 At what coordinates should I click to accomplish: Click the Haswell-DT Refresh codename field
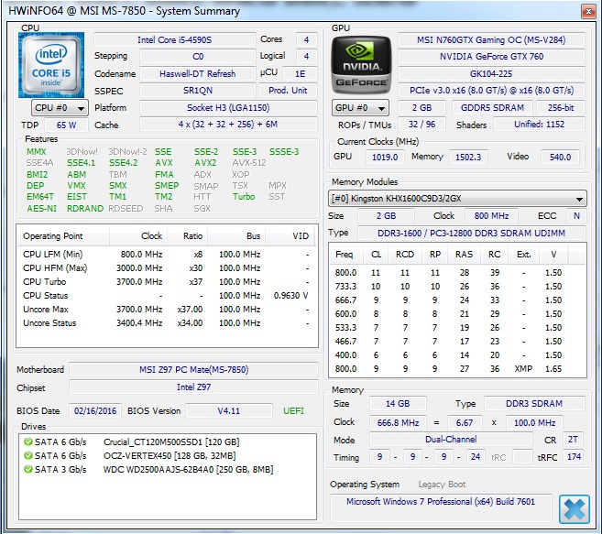(198, 73)
